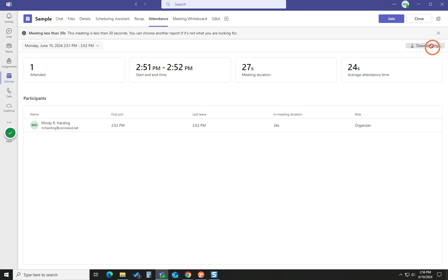
Task: Click the 'Role' column header
Action: point(358,114)
